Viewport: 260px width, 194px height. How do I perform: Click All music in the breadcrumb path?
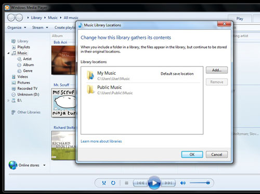pos(71,18)
